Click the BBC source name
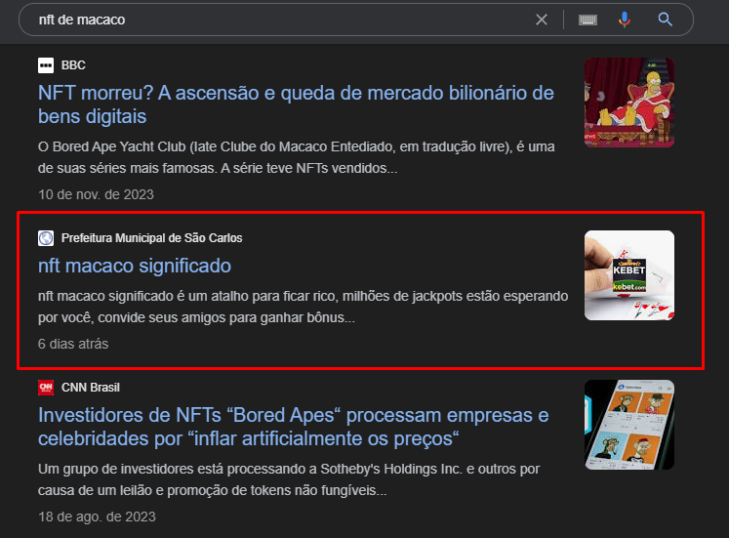Screen dimensions: 729x538 (x=73, y=65)
